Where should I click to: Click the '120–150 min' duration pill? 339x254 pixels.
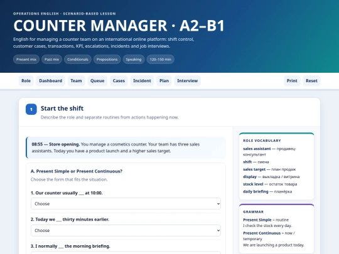[161, 60]
